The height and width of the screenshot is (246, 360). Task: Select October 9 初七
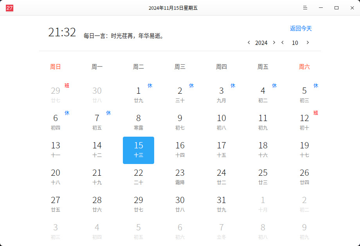(180, 123)
